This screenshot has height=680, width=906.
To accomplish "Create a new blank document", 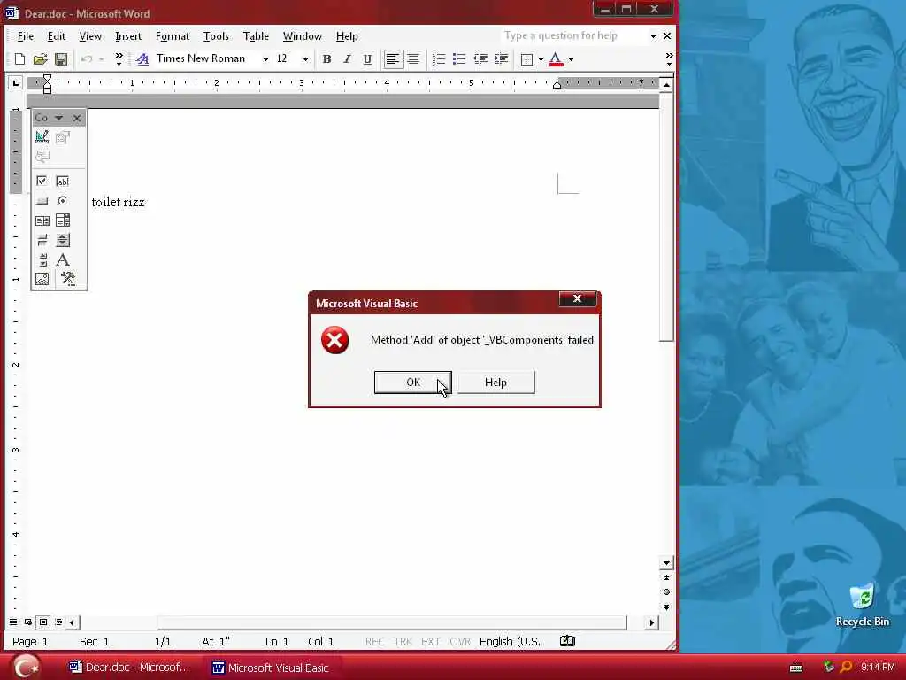I will pos(19,59).
